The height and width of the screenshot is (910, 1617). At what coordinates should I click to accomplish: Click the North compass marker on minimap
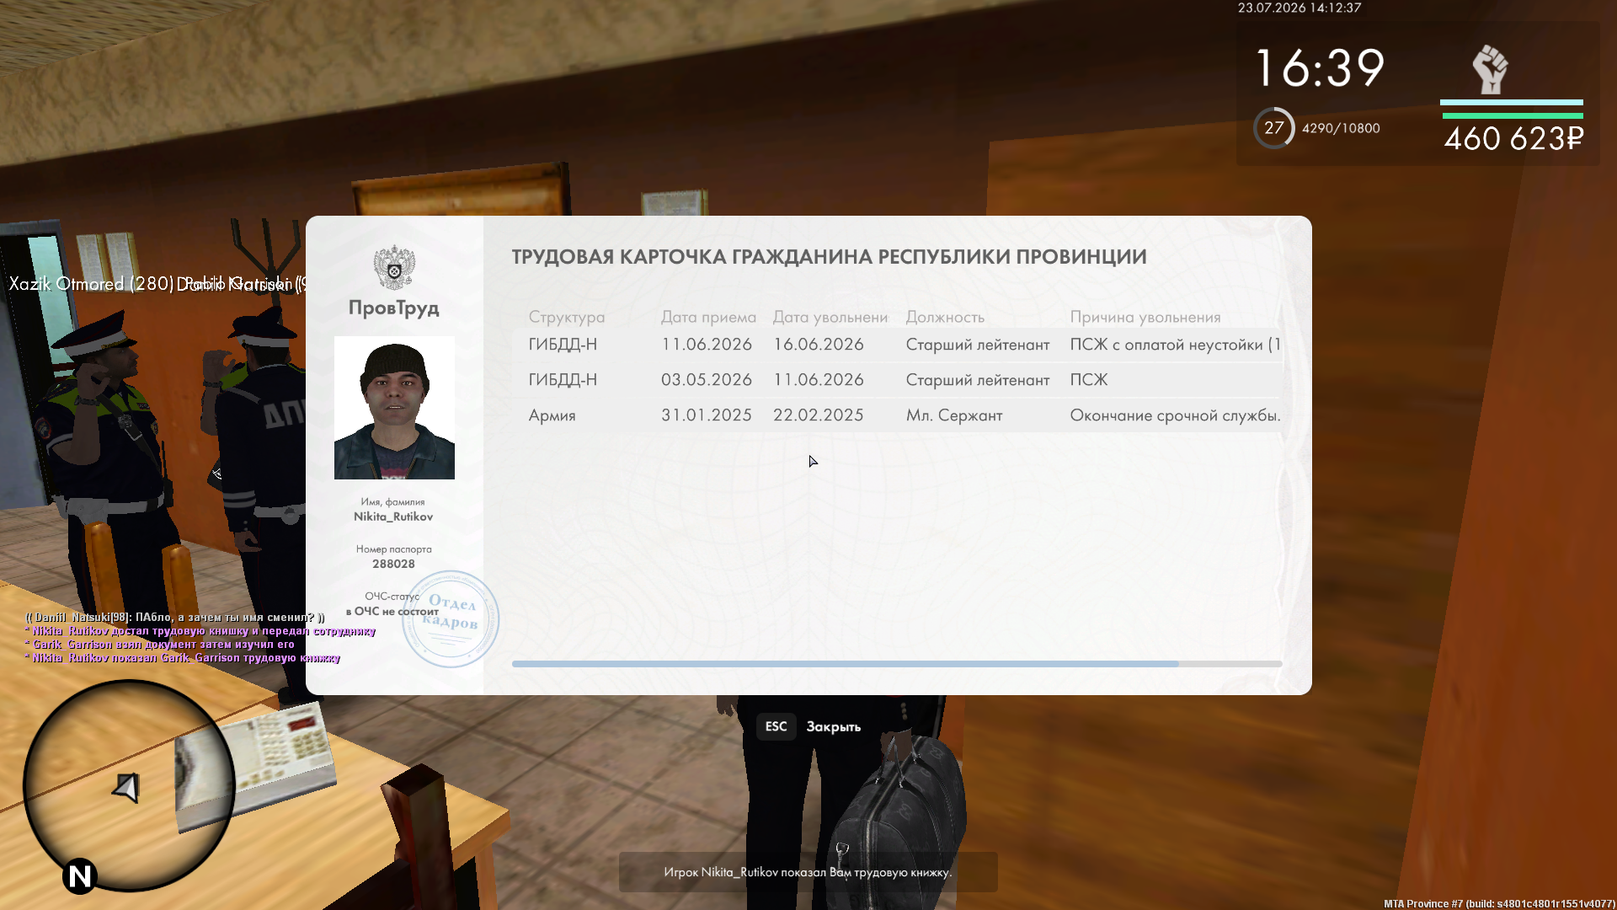(80, 876)
